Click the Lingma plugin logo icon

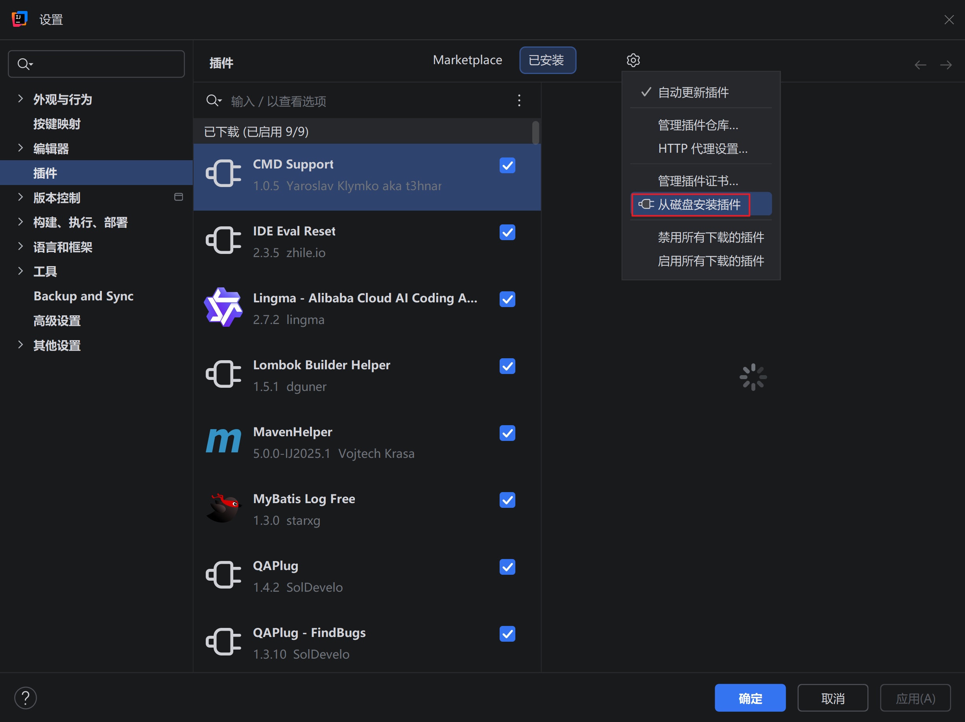click(x=223, y=307)
